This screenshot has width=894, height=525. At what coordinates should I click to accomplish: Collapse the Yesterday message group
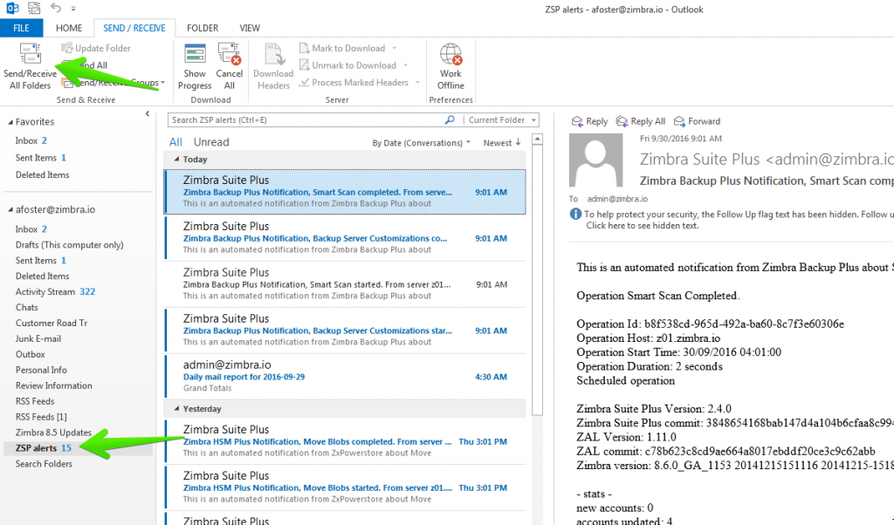[x=176, y=409]
